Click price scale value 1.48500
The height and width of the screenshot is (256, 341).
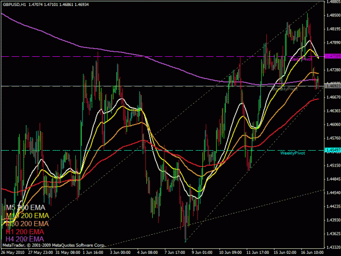point(333,15)
